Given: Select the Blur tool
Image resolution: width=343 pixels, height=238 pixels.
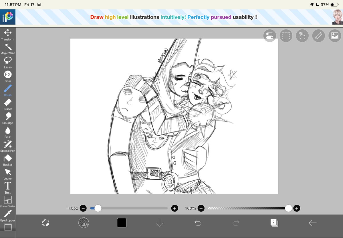Looking at the screenshot, I should tap(8, 132).
